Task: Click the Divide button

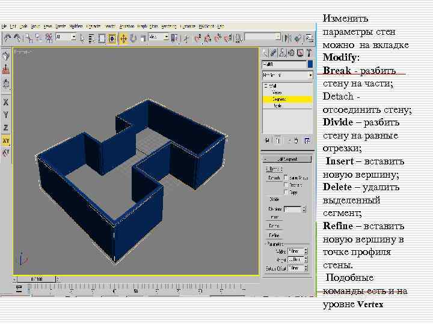Action: (x=274, y=199)
